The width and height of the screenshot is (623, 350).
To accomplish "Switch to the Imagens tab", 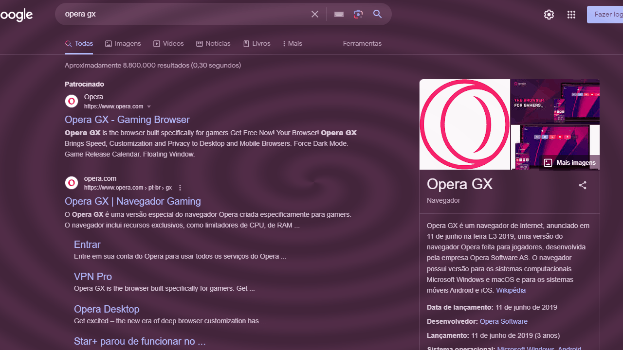I will tap(123, 43).
